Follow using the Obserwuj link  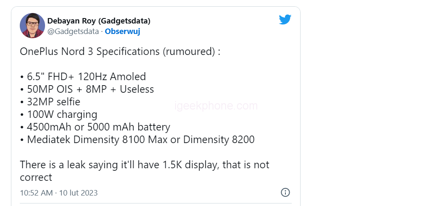point(122,31)
